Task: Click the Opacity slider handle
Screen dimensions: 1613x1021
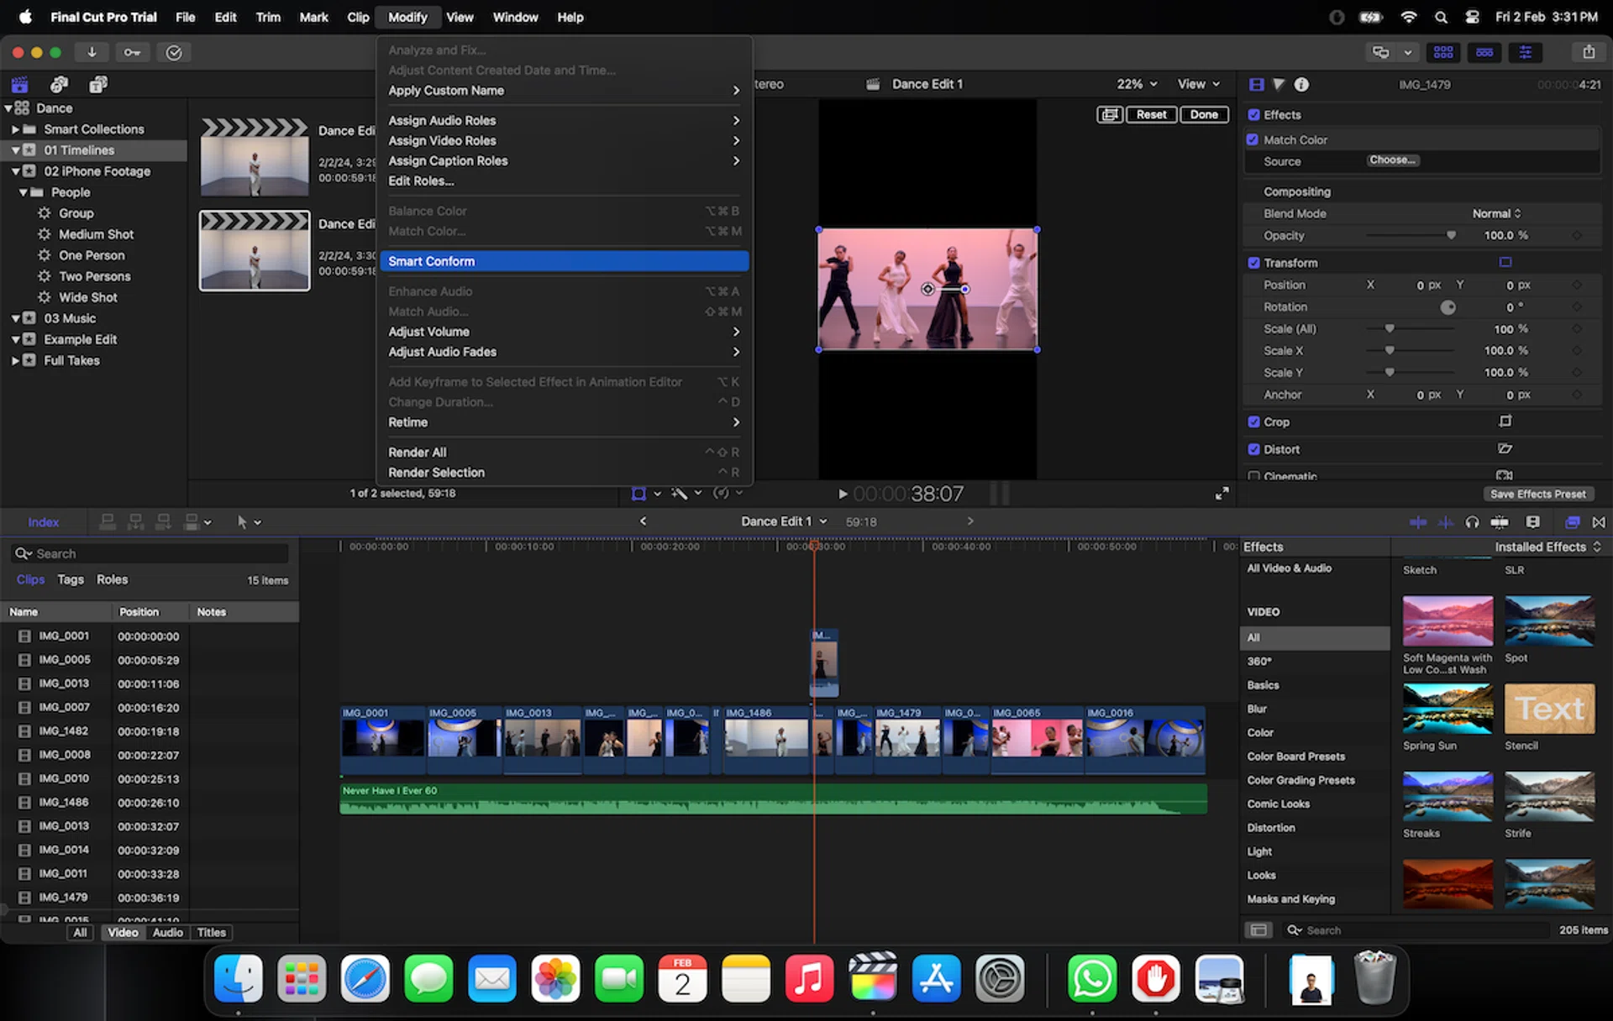Action: point(1451,236)
